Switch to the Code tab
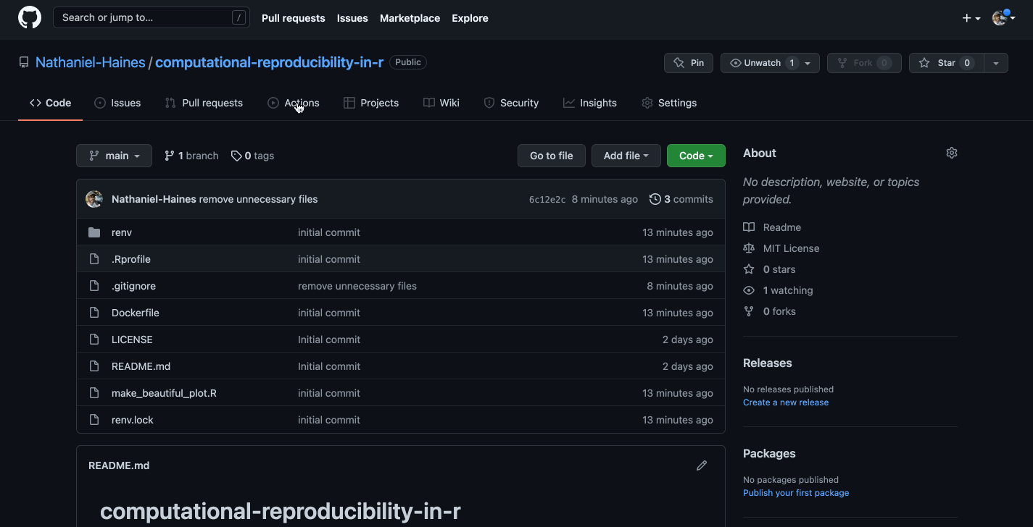This screenshot has height=527, width=1033. coord(51,103)
